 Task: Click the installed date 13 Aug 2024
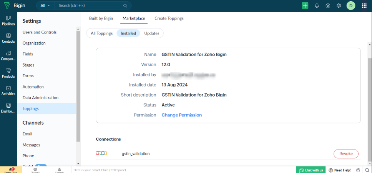click(174, 85)
